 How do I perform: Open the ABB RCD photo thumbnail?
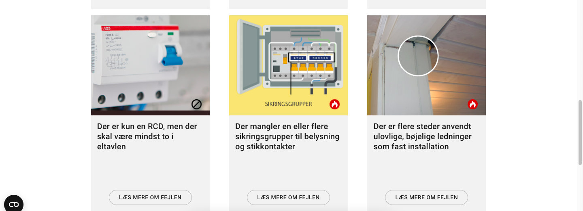(x=150, y=65)
